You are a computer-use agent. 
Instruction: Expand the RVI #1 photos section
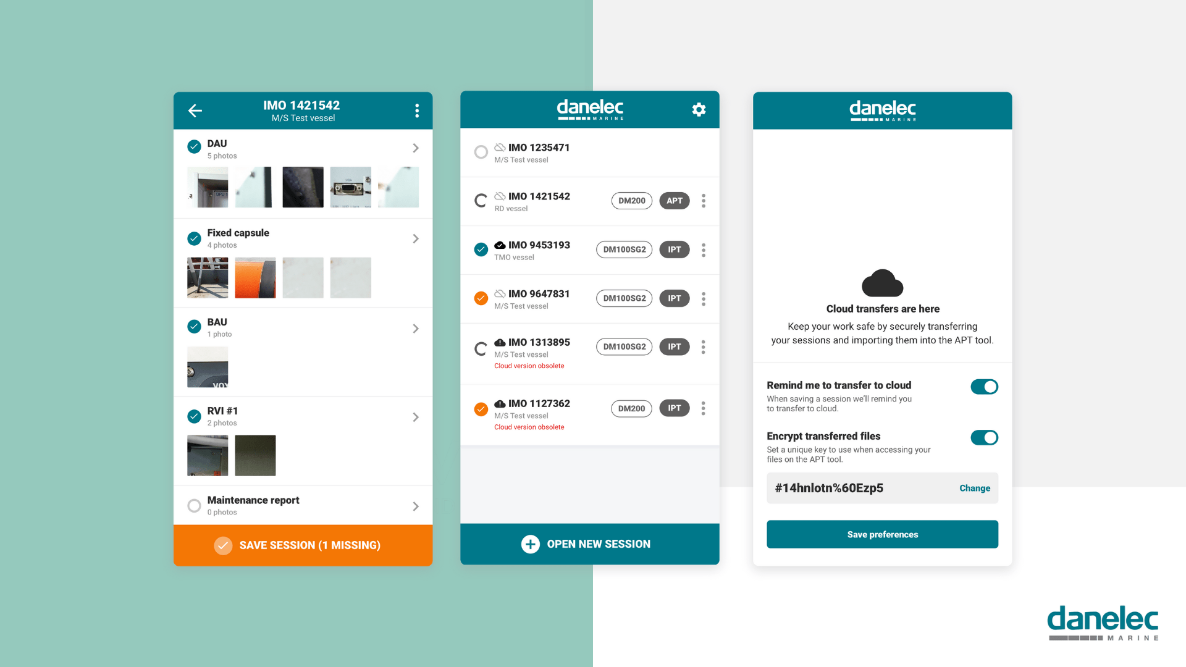pyautogui.click(x=416, y=416)
